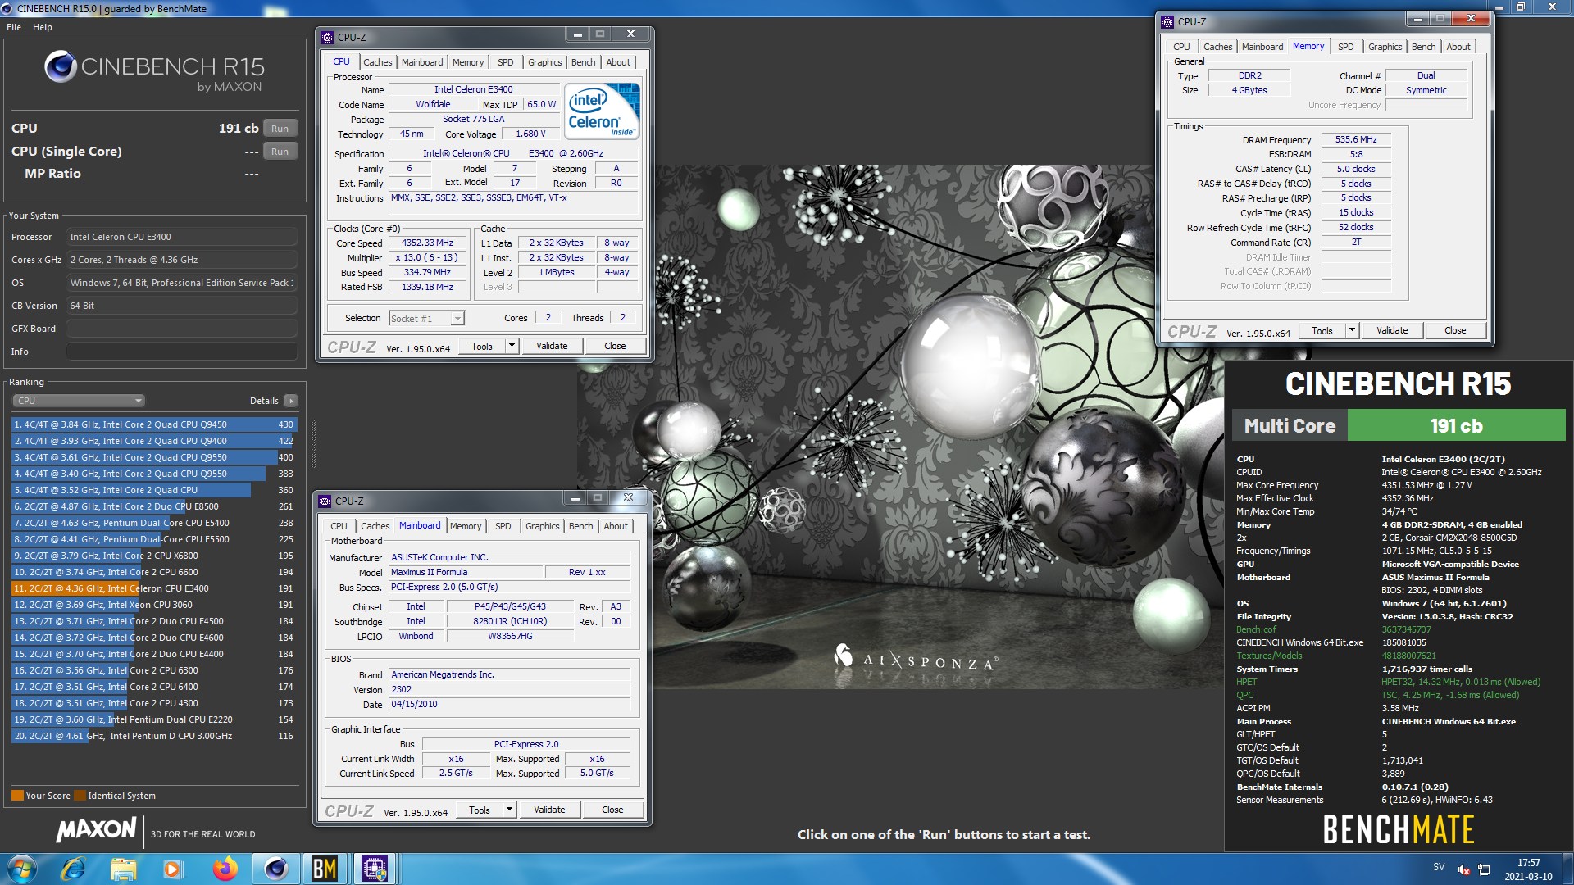
Task: Click Validate in the CPU tab window
Action: [552, 346]
